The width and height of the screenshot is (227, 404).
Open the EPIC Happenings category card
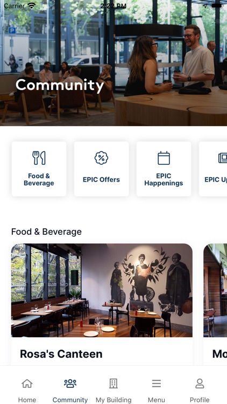(164, 169)
